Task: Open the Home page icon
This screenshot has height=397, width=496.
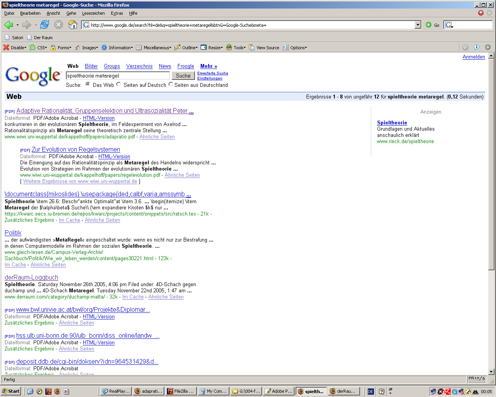Action: 72,25
